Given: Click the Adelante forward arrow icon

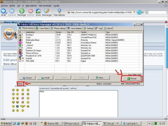Looking at the screenshot, I should point(12,11).
